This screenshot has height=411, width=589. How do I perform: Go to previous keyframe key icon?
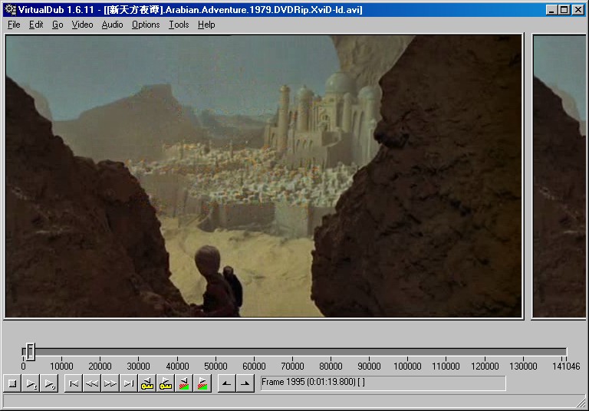[x=147, y=383]
